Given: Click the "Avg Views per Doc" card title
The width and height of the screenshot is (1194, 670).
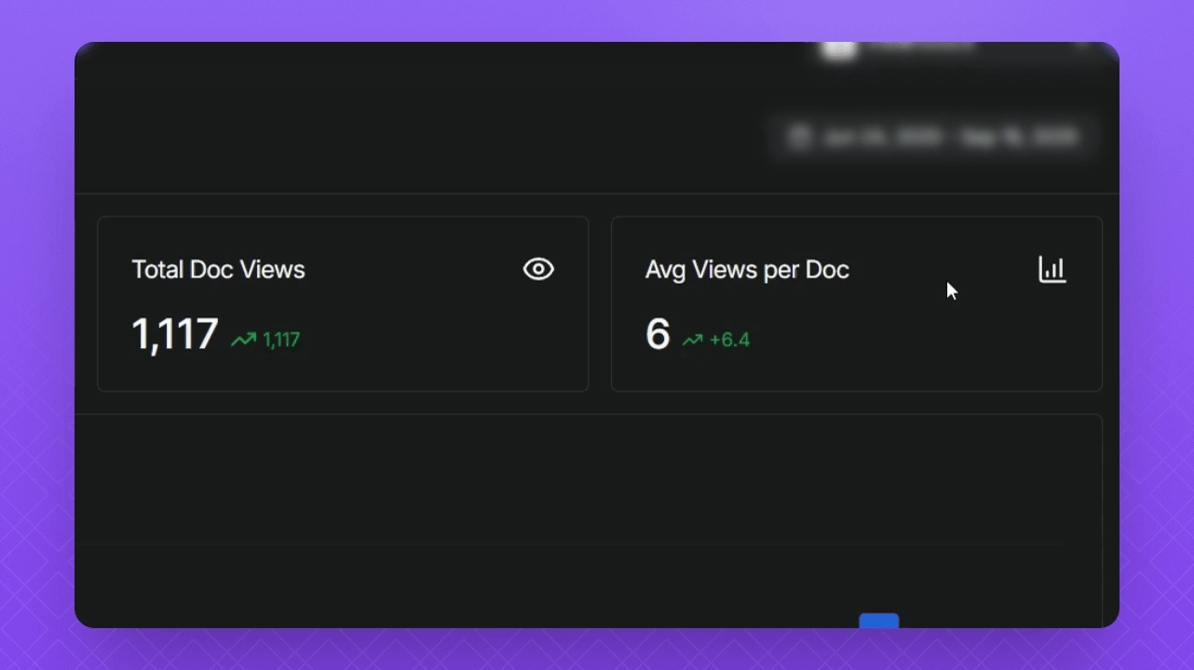Looking at the screenshot, I should (x=747, y=270).
